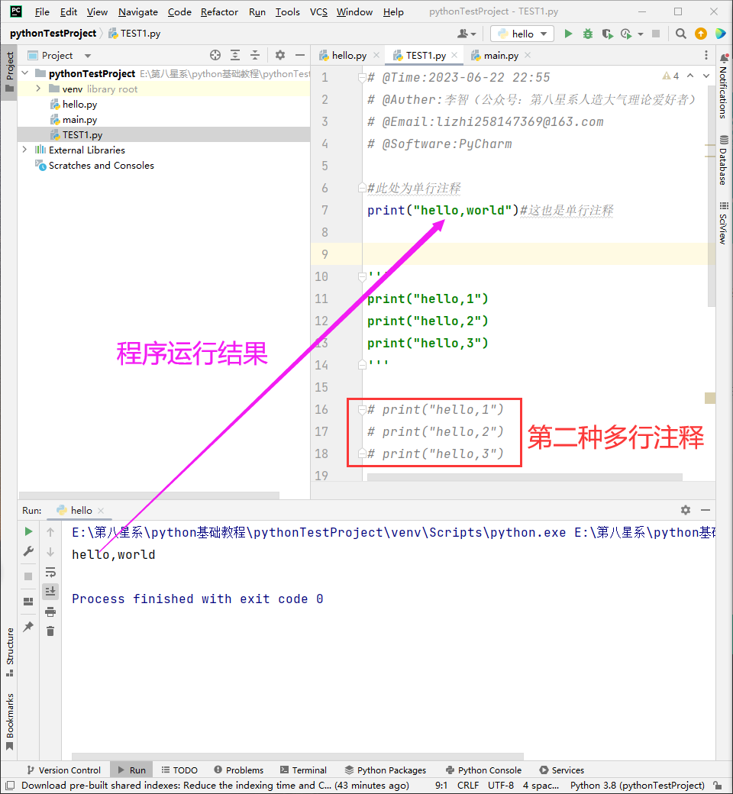Hide the Run panel with minus icon
The height and width of the screenshot is (794, 733).
[x=706, y=510]
